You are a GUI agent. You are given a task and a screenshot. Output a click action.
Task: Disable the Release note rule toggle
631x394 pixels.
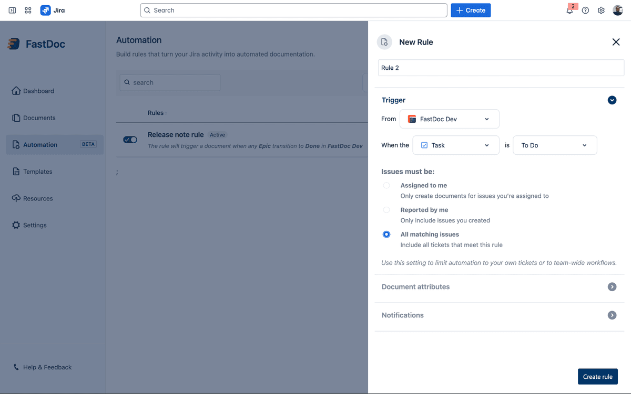pyautogui.click(x=130, y=140)
